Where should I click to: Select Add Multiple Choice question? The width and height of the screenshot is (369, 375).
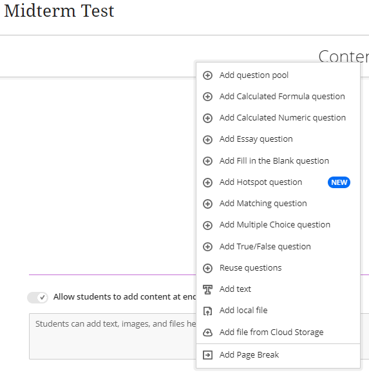point(278,225)
